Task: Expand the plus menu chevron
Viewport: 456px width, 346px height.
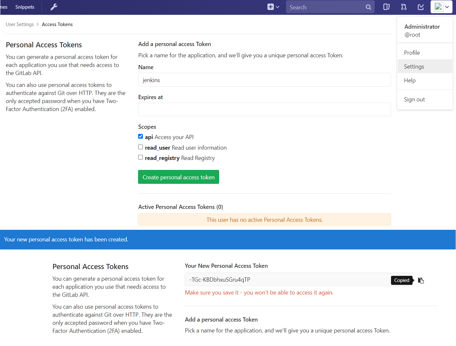Action: click(x=277, y=7)
